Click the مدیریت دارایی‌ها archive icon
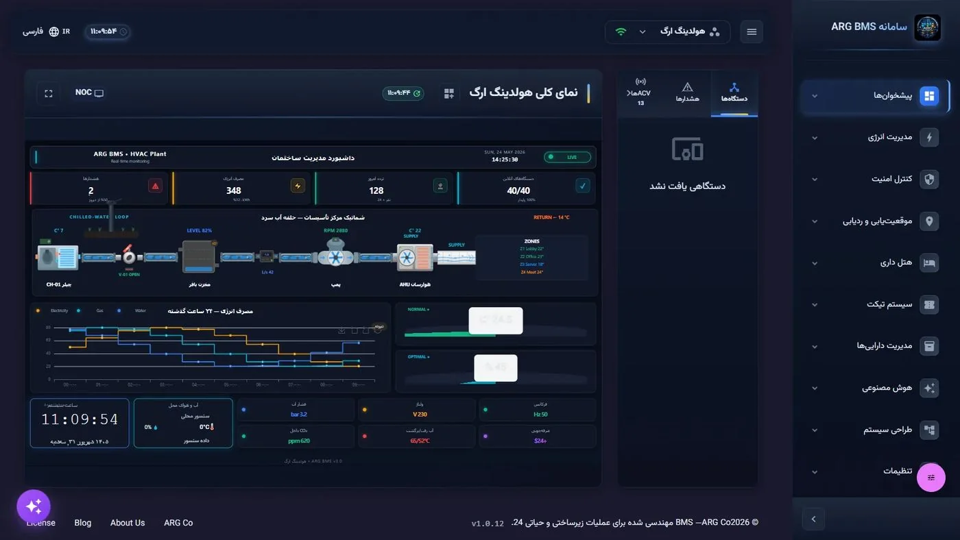 pyautogui.click(x=929, y=346)
